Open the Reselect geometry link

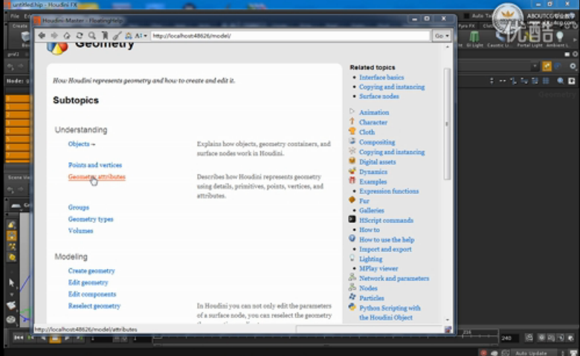(x=94, y=305)
